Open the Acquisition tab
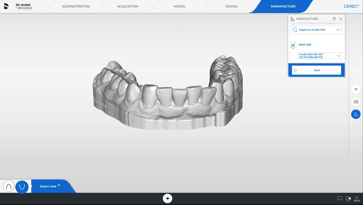 pyautogui.click(x=128, y=6)
